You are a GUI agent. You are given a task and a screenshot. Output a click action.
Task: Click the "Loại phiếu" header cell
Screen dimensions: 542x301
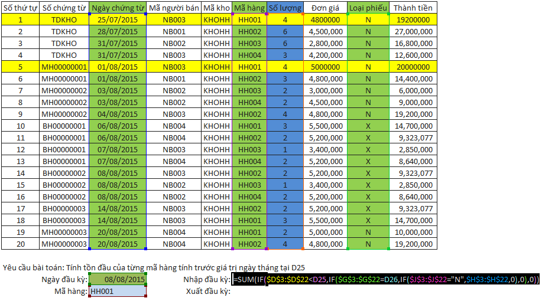click(368, 8)
